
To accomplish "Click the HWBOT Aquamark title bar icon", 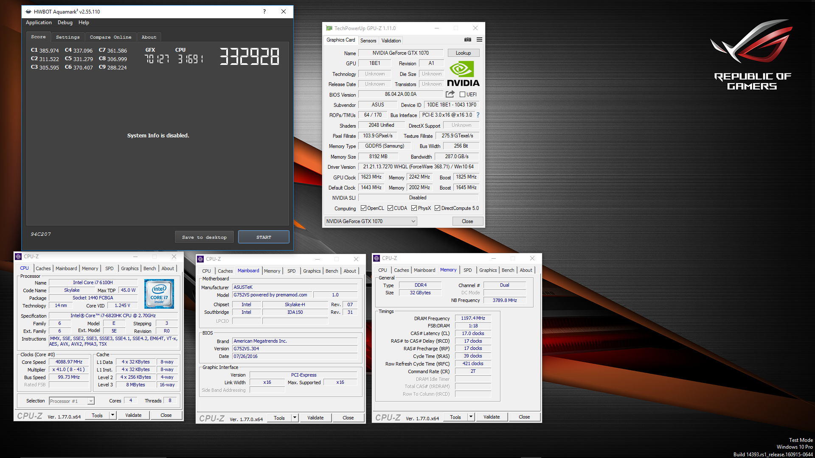I will (x=28, y=11).
